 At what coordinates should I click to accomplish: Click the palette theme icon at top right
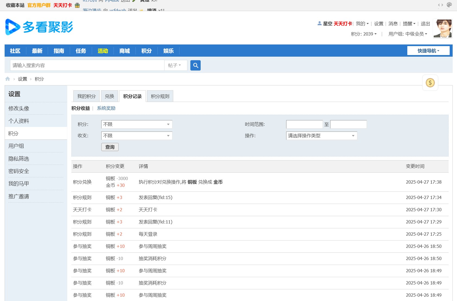(449, 5)
